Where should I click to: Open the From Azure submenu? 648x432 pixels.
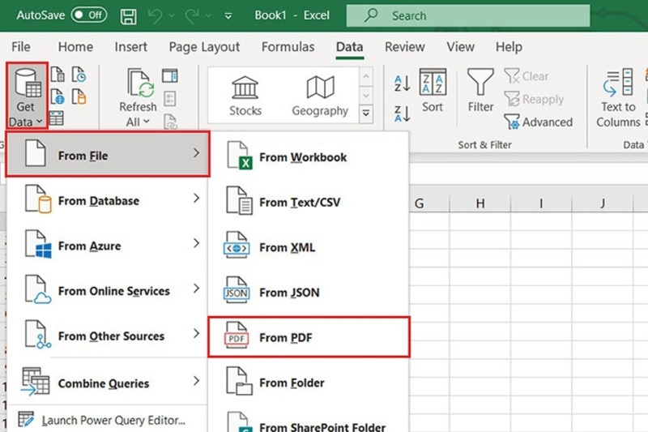107,245
